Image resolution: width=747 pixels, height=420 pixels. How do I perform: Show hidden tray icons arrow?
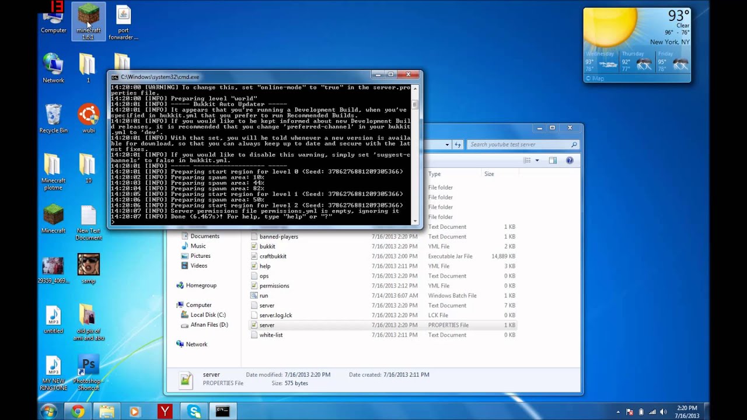618,412
